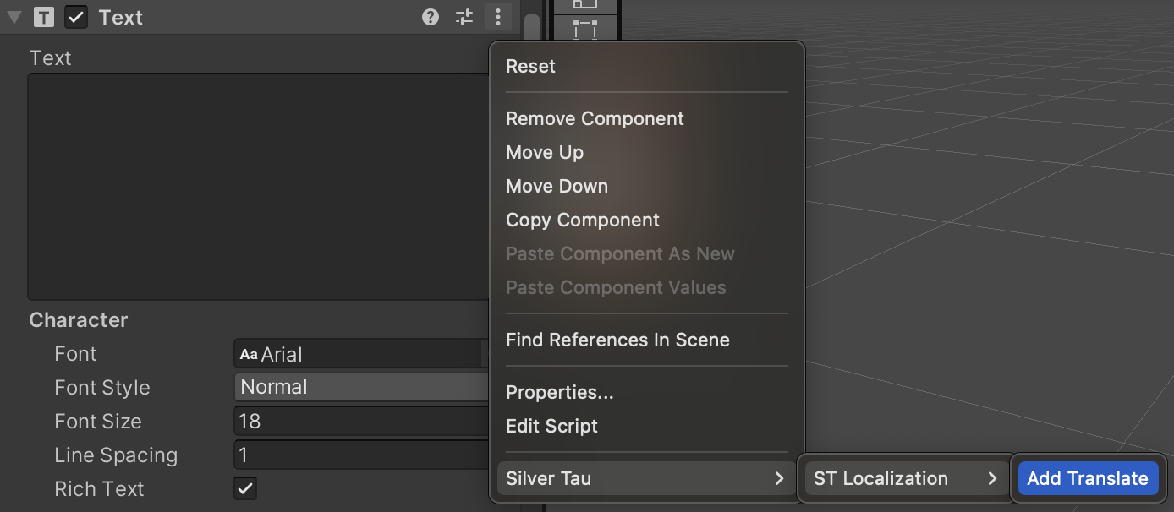Screen dimensions: 1174x512
Task: Toggle the Rich Text checkbox
Action: click(246, 488)
